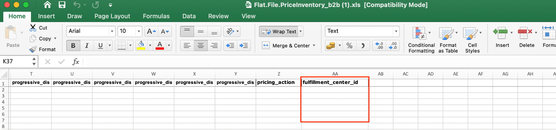Expand the Text number format dropdown
This screenshot has width=556, height=130.
coord(396,31)
